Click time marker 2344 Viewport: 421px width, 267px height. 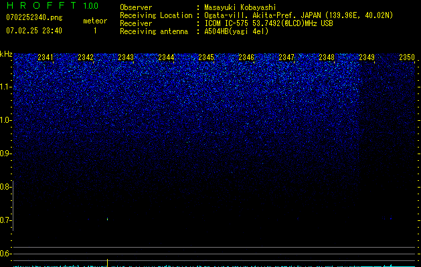166,57
